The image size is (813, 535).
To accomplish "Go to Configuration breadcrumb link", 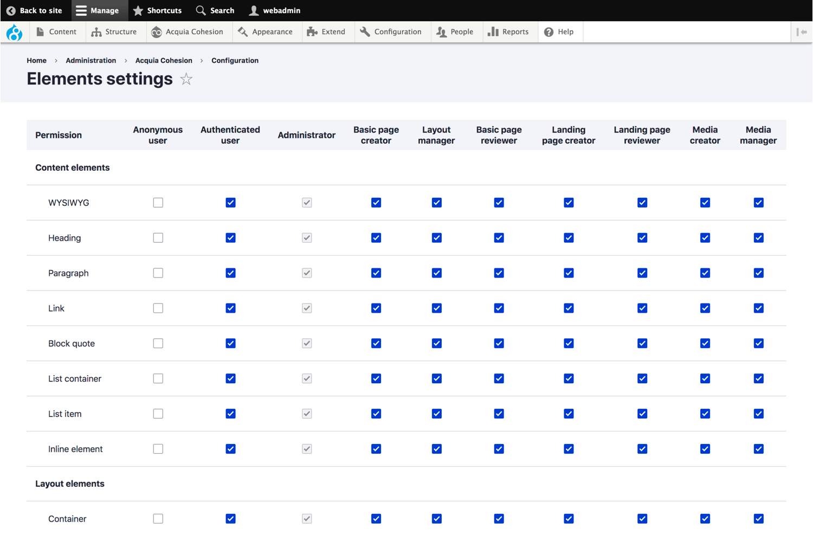I will pos(235,61).
